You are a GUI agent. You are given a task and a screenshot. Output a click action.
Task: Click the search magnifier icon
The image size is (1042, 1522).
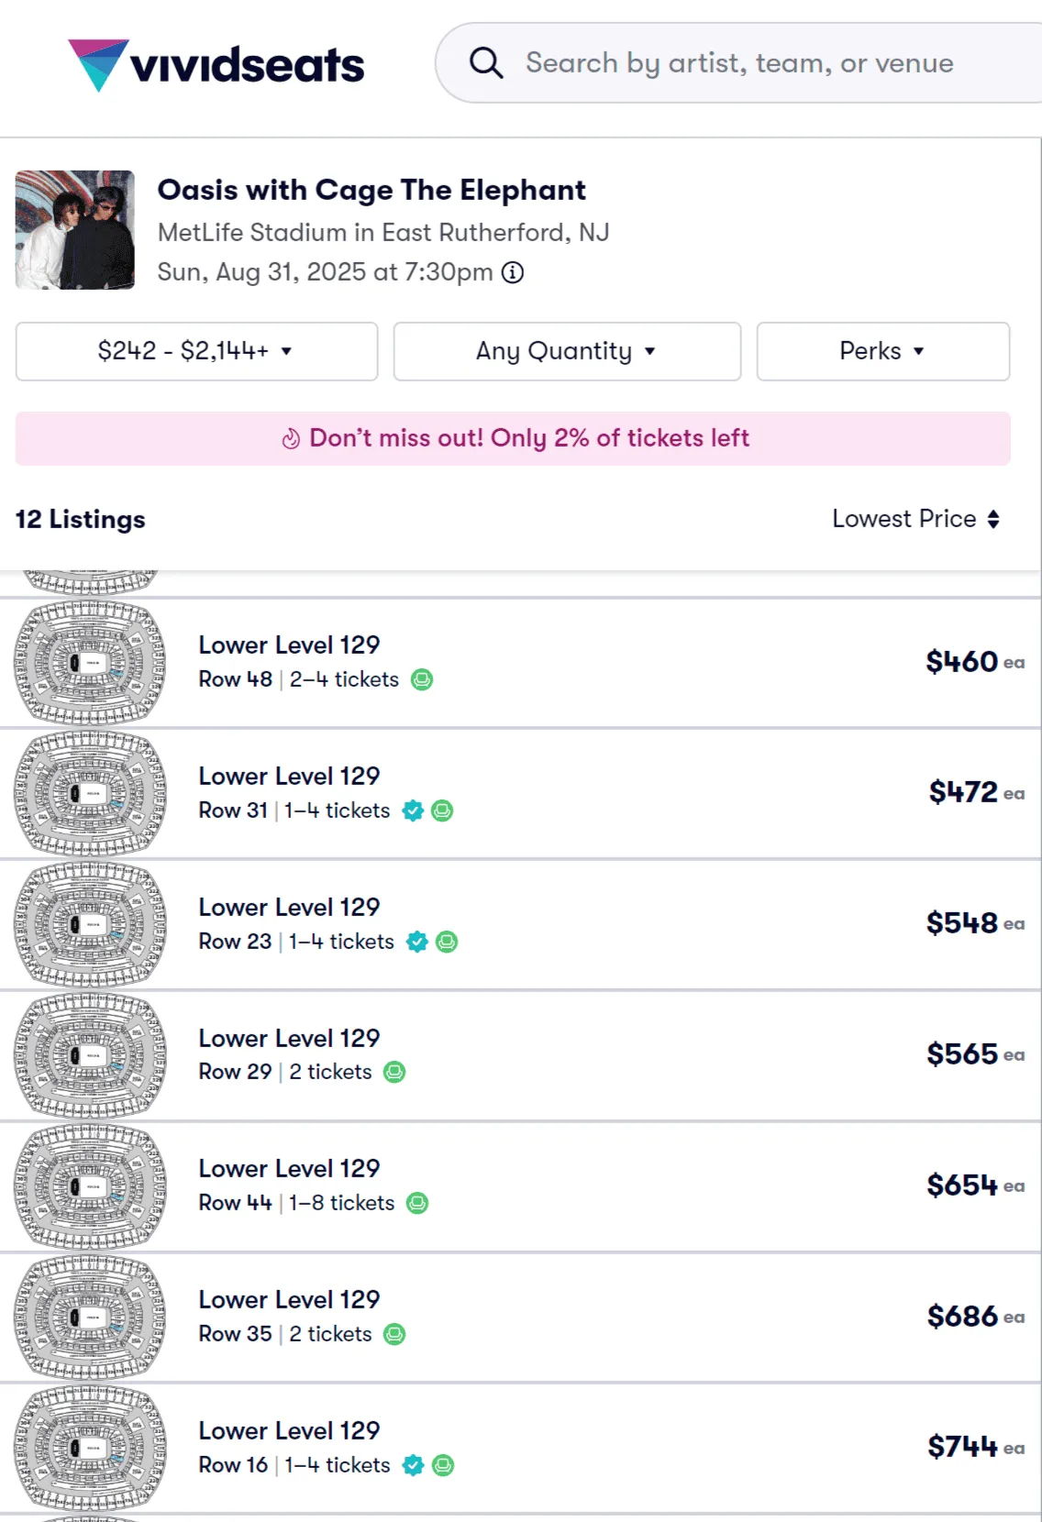tap(487, 62)
